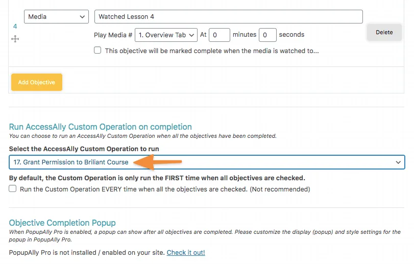Click the chevron at the Custom Operation dropdown's right end

tap(398, 162)
